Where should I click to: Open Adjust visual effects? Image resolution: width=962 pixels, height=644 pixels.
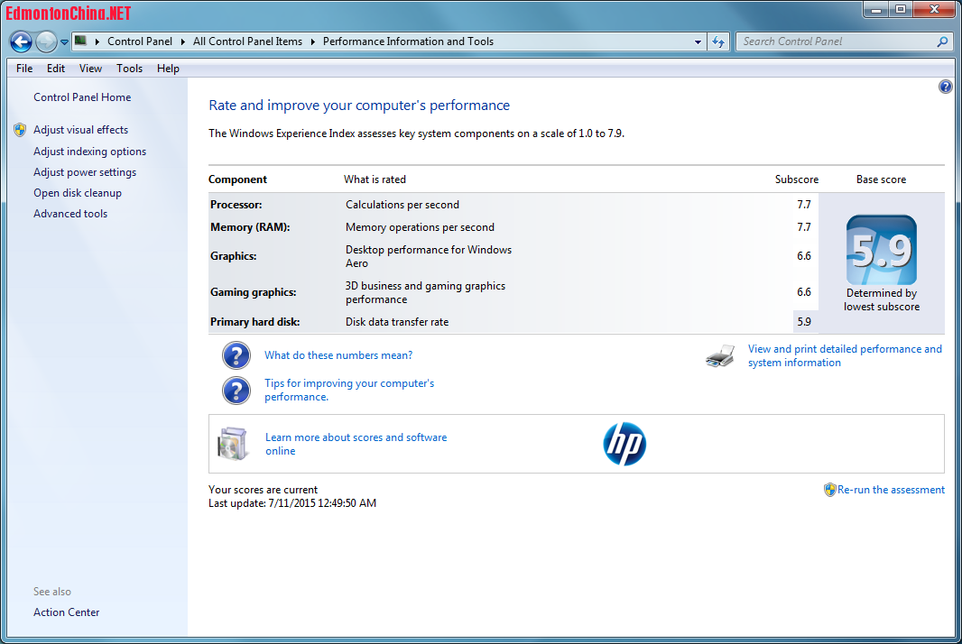80,130
